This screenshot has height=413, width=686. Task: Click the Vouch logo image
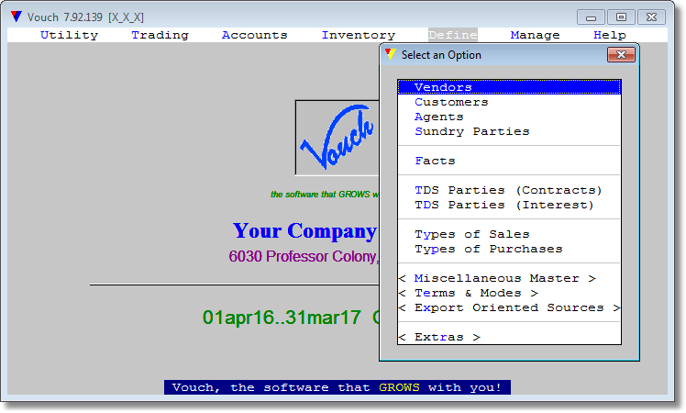337,138
